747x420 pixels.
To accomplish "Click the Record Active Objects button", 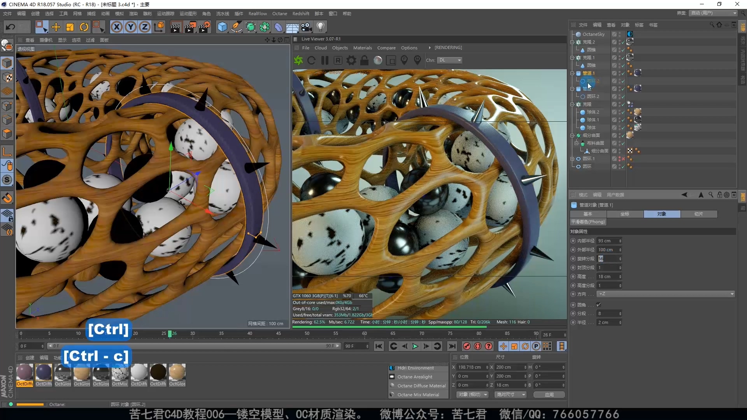I will coord(467,346).
